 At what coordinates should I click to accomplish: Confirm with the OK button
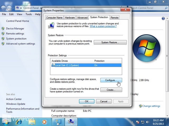pyautogui.click(x=87, y=101)
